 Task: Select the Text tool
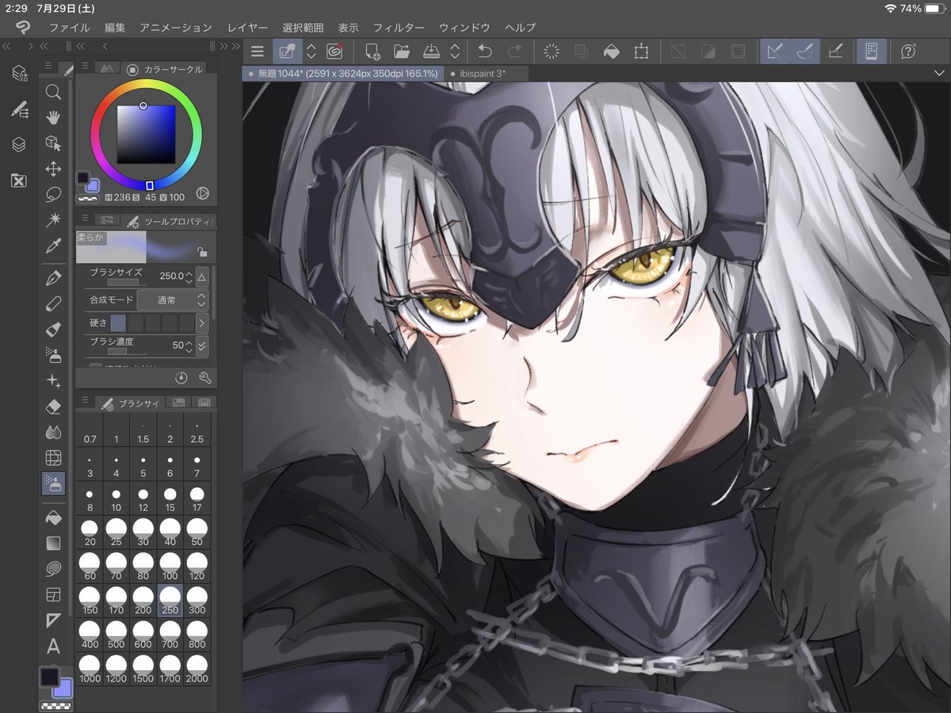[53, 645]
